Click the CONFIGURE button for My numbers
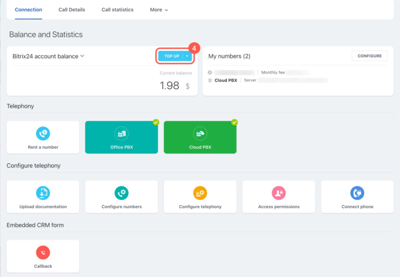 click(x=369, y=56)
